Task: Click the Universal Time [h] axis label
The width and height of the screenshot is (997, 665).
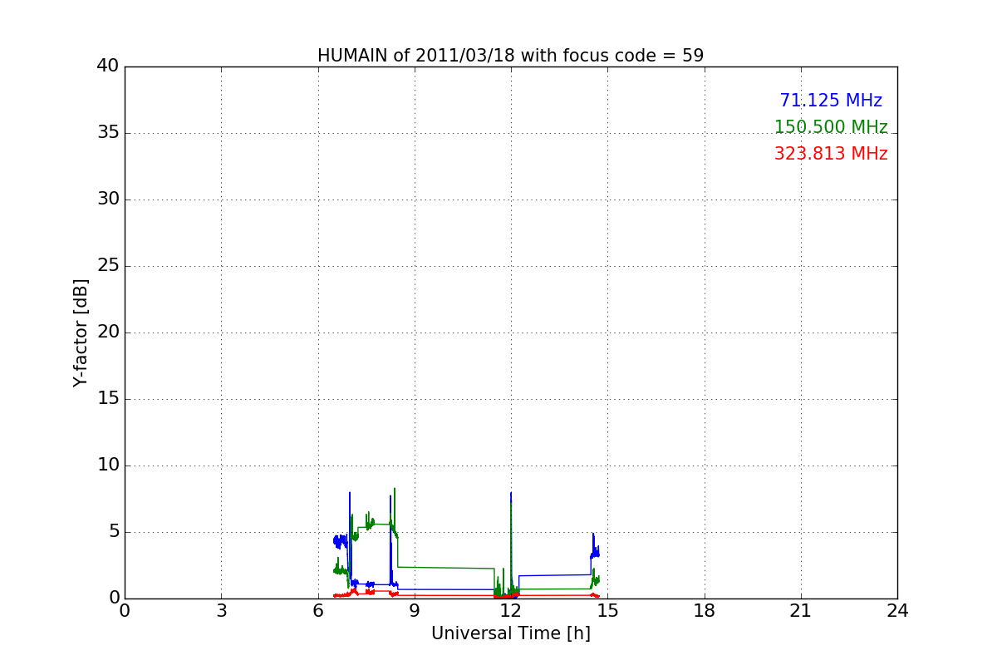Action: click(510, 633)
